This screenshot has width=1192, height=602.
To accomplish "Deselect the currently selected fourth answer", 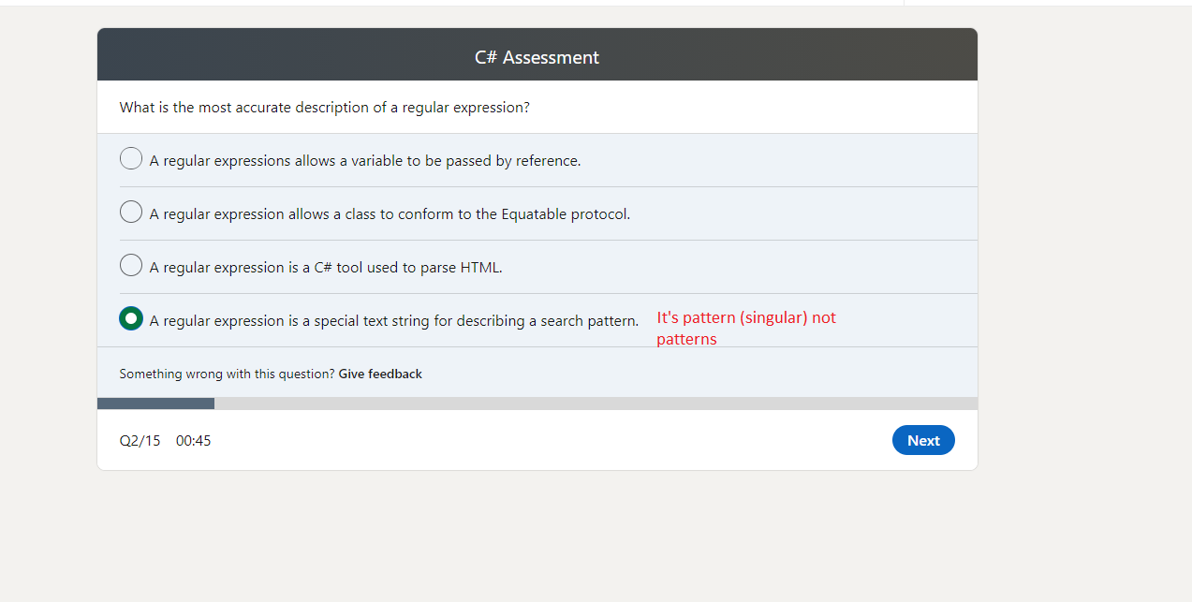I will (130, 318).
